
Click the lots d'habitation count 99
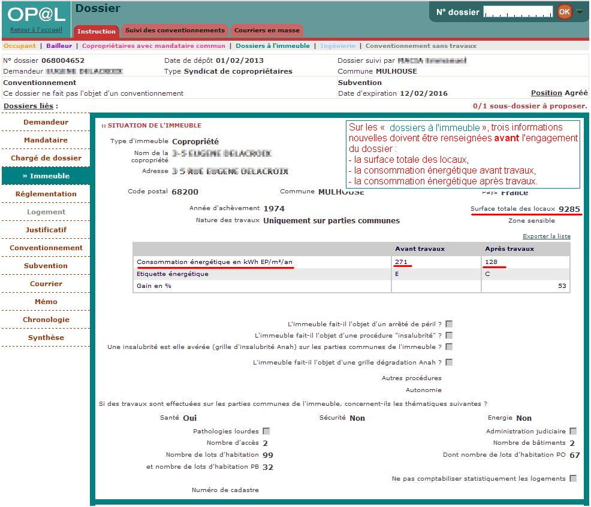tap(267, 456)
